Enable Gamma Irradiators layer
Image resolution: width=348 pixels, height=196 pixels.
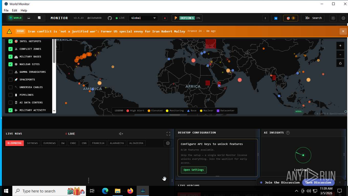click(10, 72)
